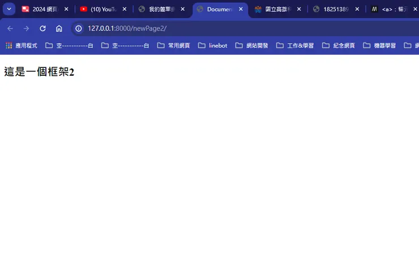Open the tab search dropdown arrow
Viewport: 419px width, 254px height.
coord(9,9)
